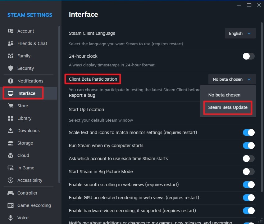Open the Steam Client Language dropdown
The height and width of the screenshot is (224, 264).
click(240, 33)
